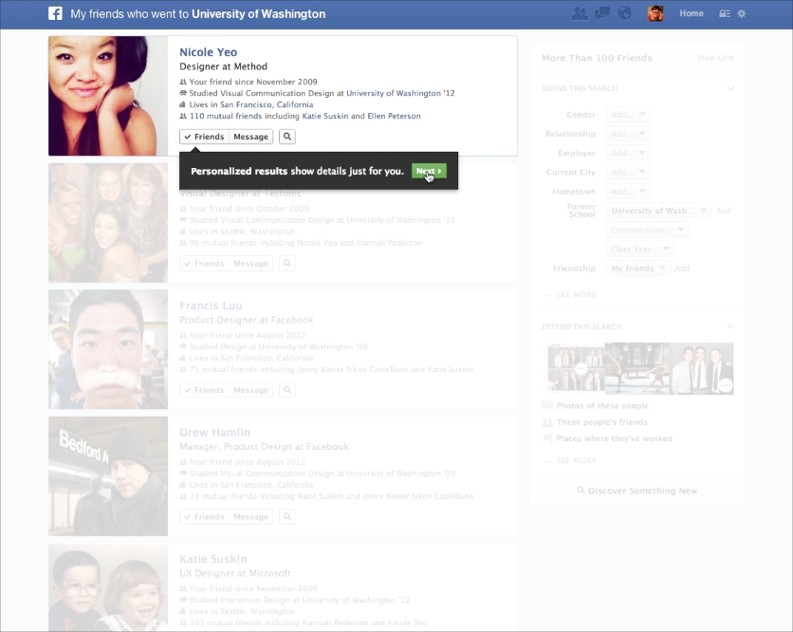The height and width of the screenshot is (632, 793).
Task: Switch to View Grid
Action: click(x=715, y=58)
